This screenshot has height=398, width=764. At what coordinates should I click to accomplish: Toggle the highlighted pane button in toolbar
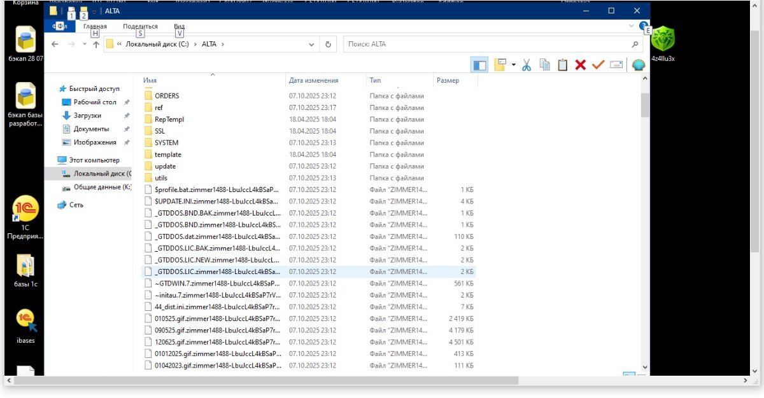479,65
